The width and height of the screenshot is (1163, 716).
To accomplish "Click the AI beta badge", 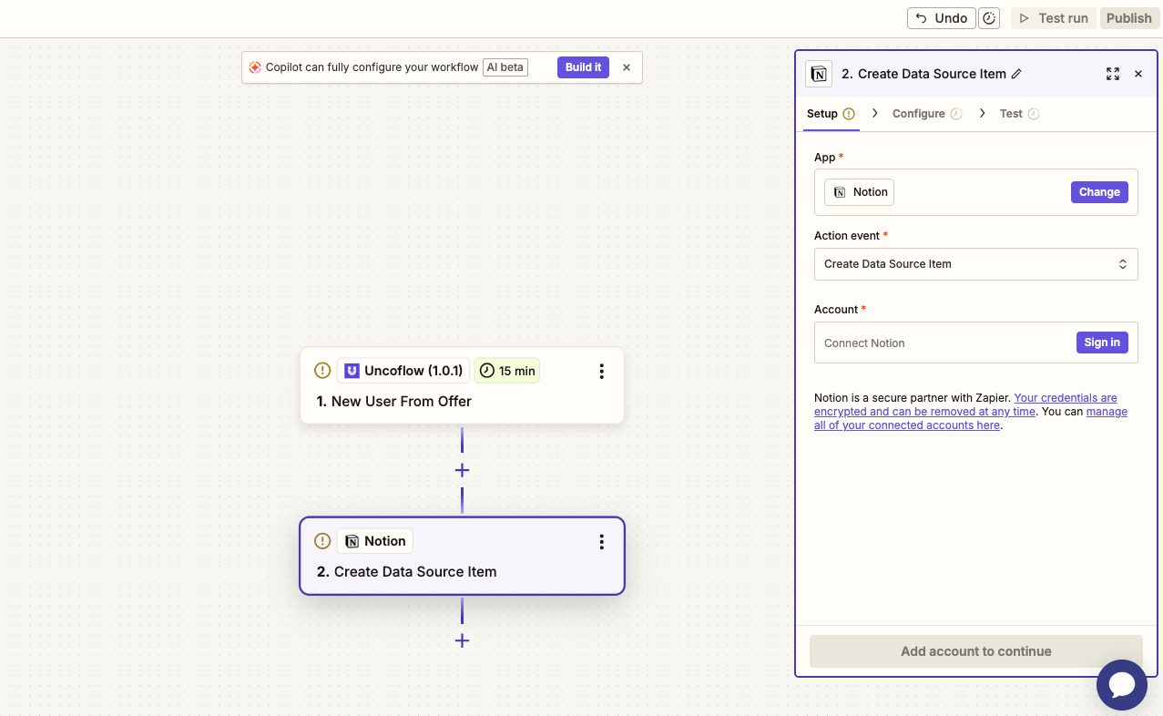I will point(505,67).
